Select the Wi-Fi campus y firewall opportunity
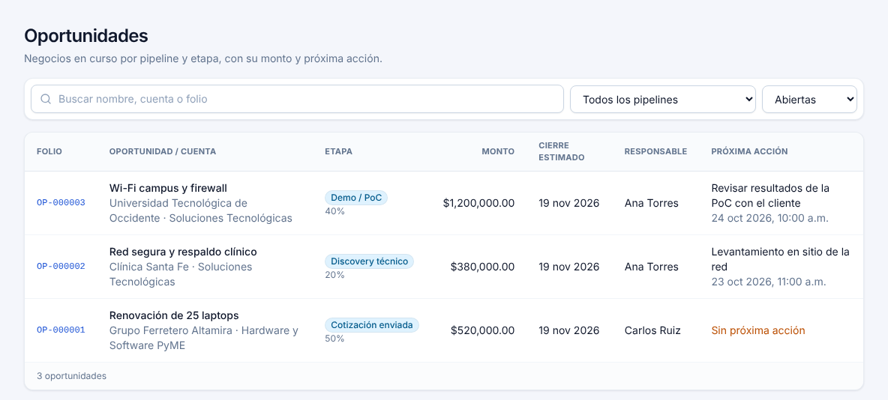 (168, 188)
